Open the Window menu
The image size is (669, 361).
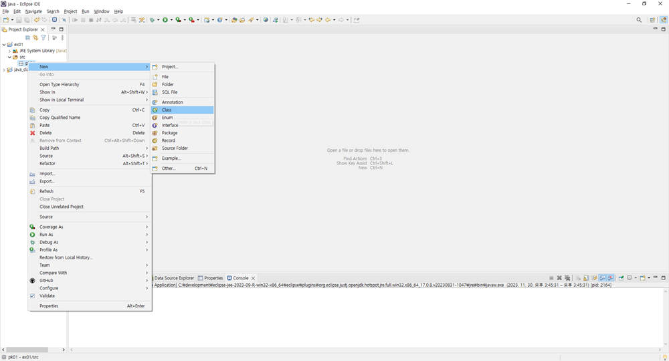(102, 11)
